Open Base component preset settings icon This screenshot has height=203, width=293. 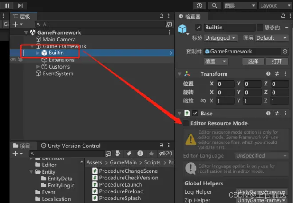coord(277,113)
